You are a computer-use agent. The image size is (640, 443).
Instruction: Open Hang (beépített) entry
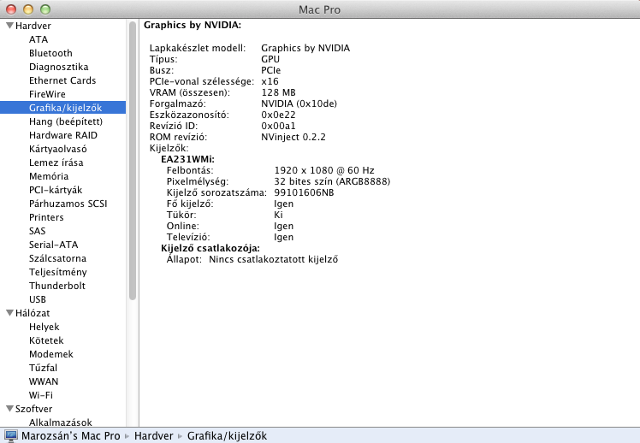click(66, 121)
